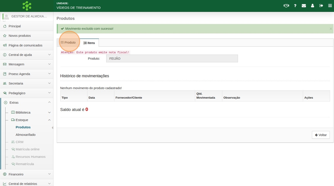Open the user profile icon in header
This screenshot has height=186, width=334.
[x=313, y=6]
